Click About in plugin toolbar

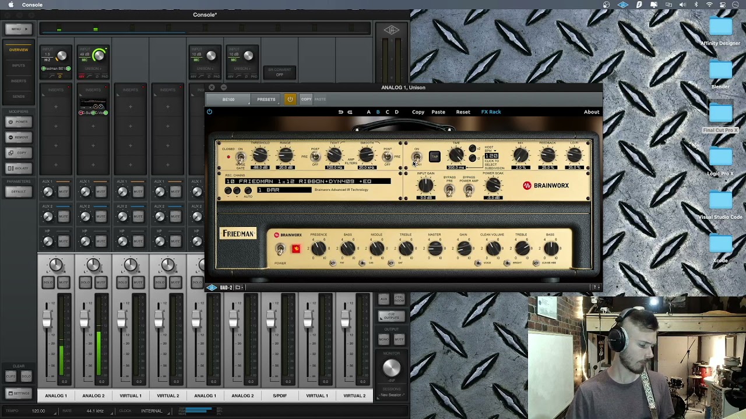click(x=592, y=112)
